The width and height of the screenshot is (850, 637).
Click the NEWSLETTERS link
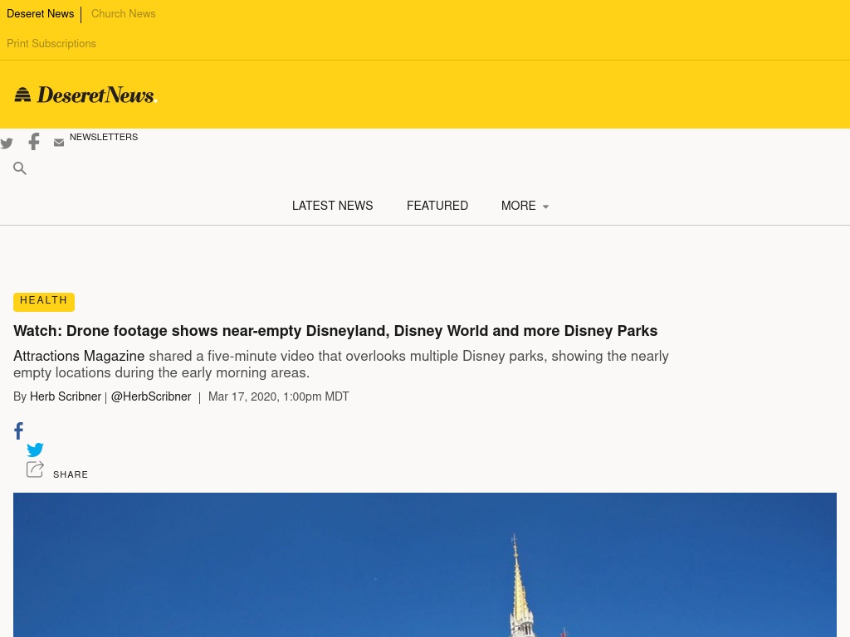[104, 137]
